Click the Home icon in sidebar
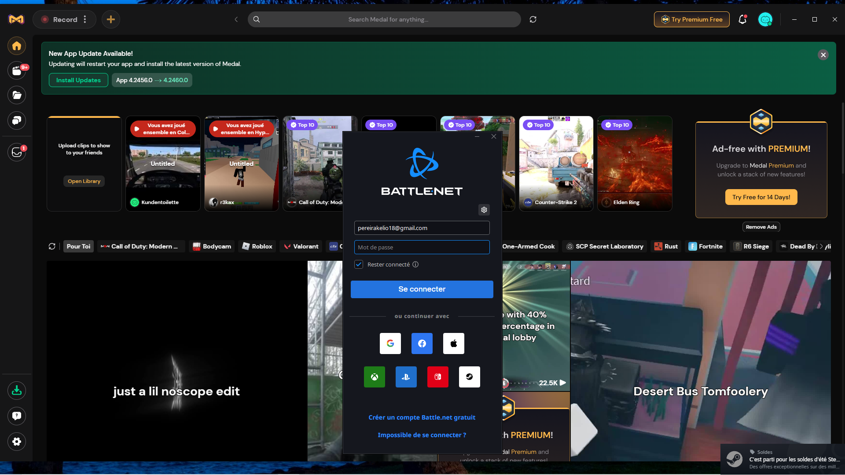The width and height of the screenshot is (845, 475). [x=17, y=46]
